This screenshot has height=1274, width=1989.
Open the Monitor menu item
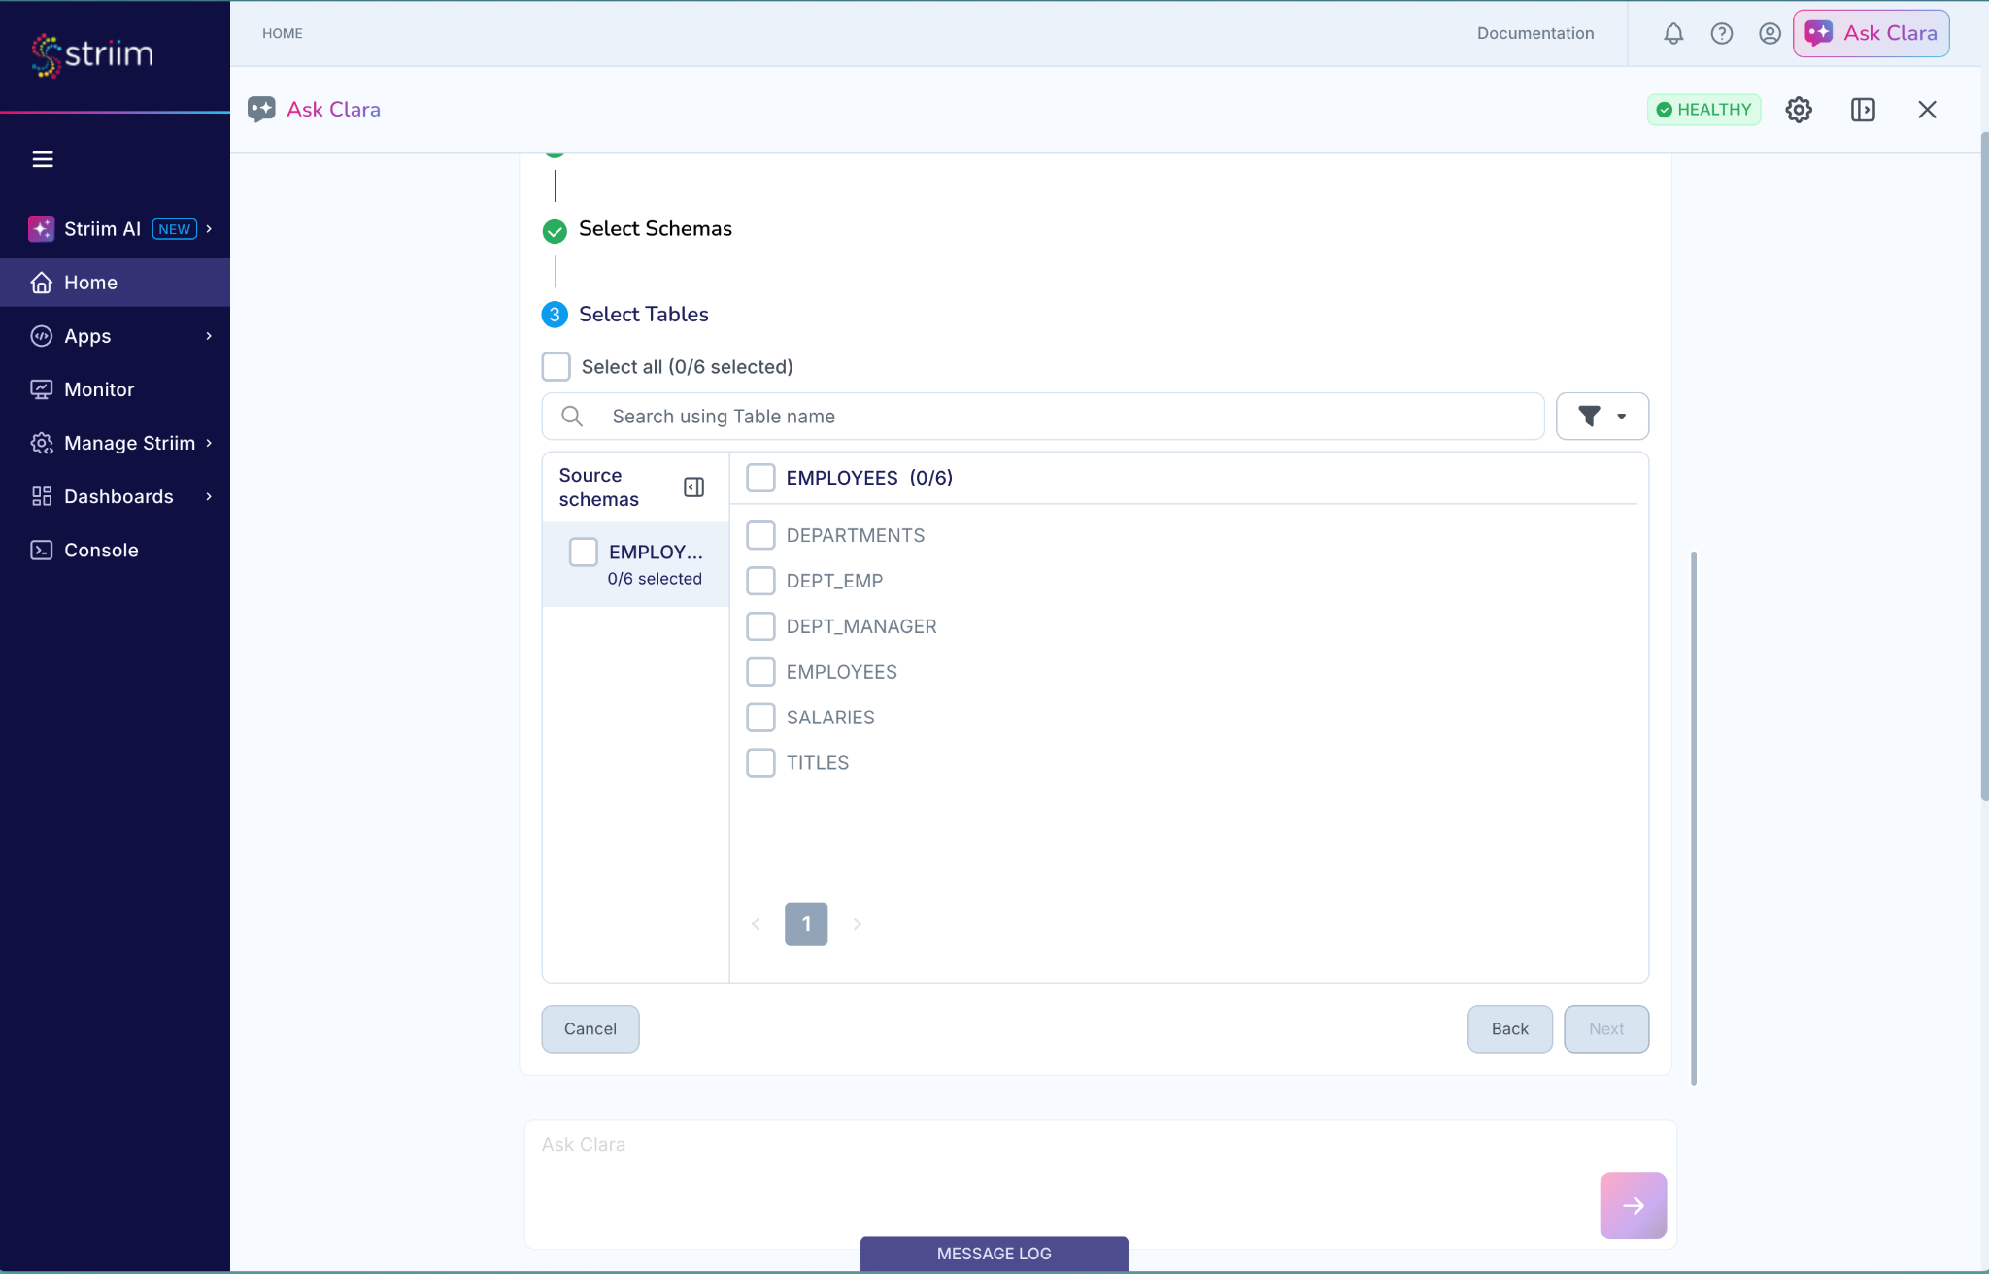115,389
